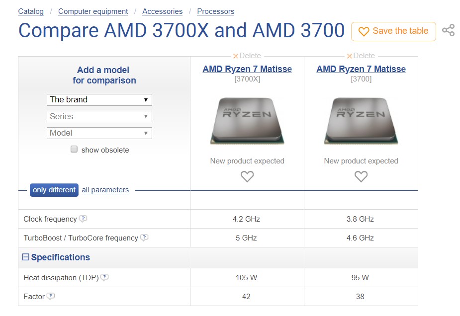
Task: Click New product expected under 3700X
Action: coord(247,161)
